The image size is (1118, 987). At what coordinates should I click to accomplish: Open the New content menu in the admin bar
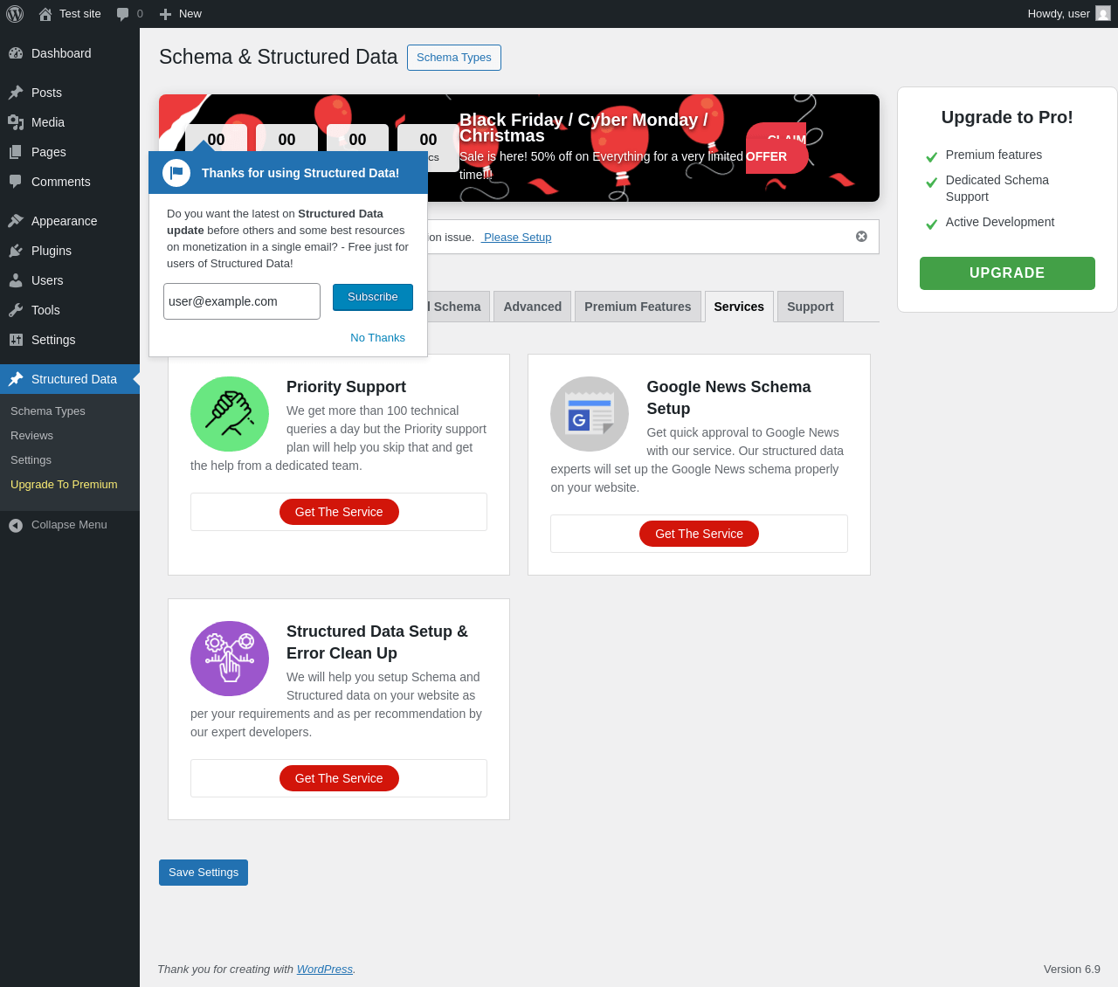click(180, 14)
